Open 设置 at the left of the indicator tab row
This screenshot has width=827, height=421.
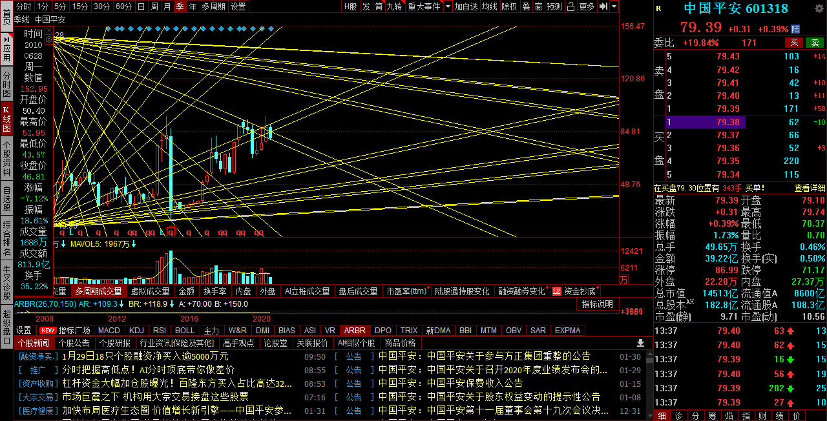point(23,331)
